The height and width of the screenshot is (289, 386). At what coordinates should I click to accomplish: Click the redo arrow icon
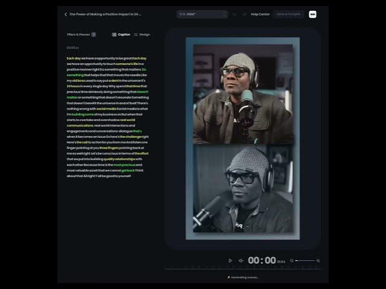pos(244,14)
